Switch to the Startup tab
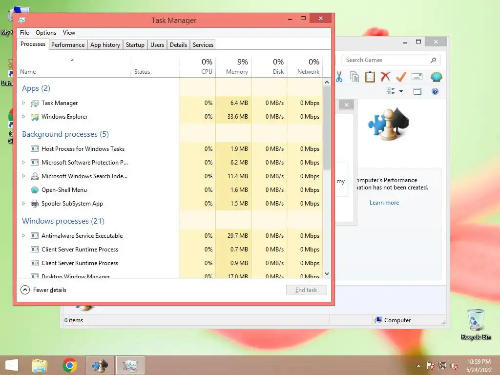The width and height of the screenshot is (500, 375). point(135,45)
